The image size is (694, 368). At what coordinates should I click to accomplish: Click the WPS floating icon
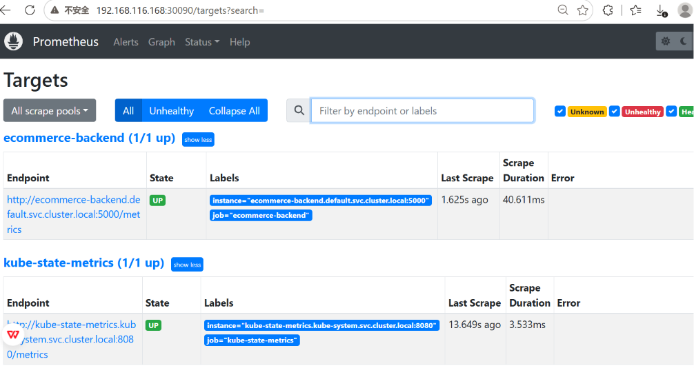point(13,334)
